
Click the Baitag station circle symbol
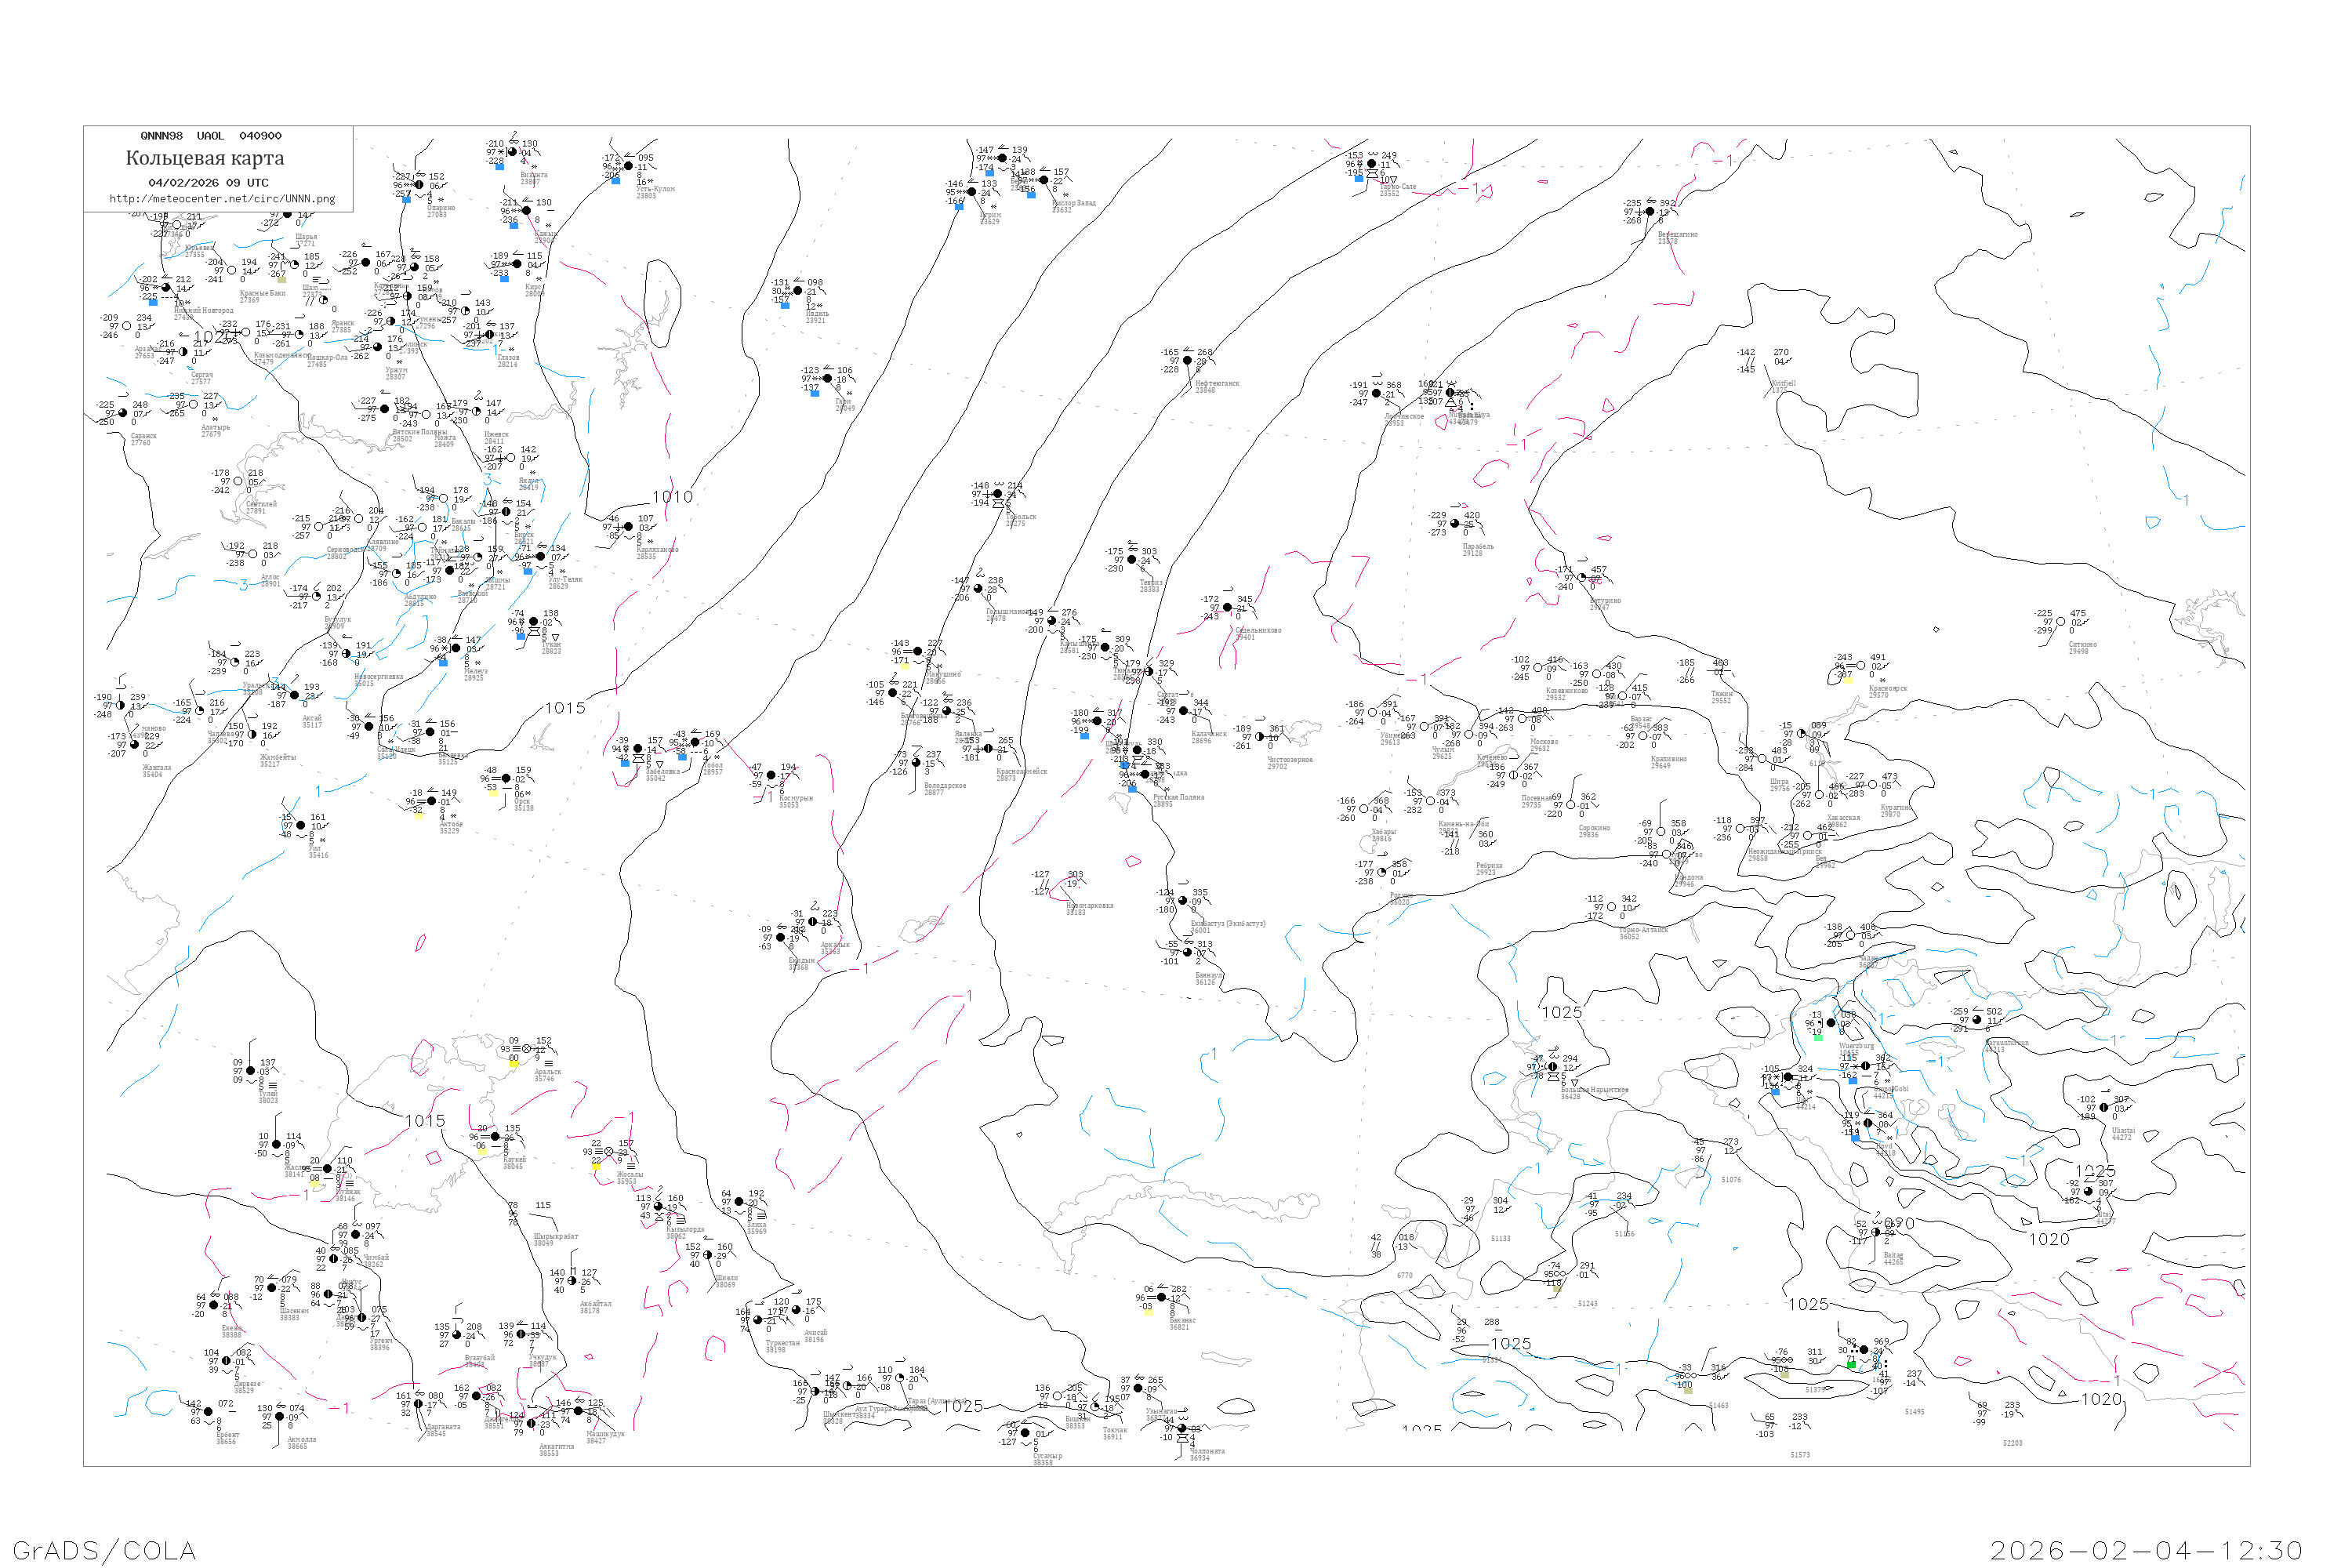click(1876, 1232)
